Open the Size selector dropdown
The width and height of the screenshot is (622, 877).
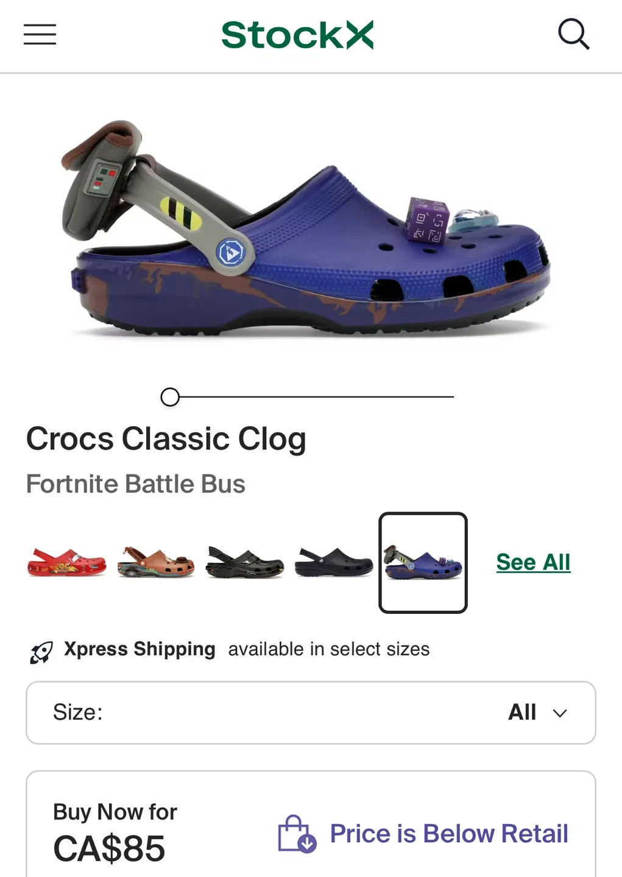310,712
